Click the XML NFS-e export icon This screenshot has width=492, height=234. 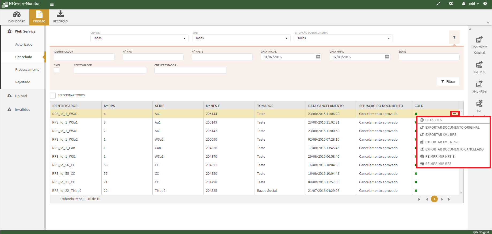479,84
